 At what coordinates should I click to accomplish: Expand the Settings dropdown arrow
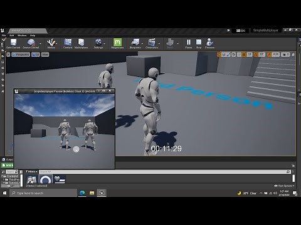tap(104, 44)
